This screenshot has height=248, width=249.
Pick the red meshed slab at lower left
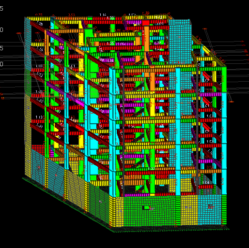(x=38, y=149)
